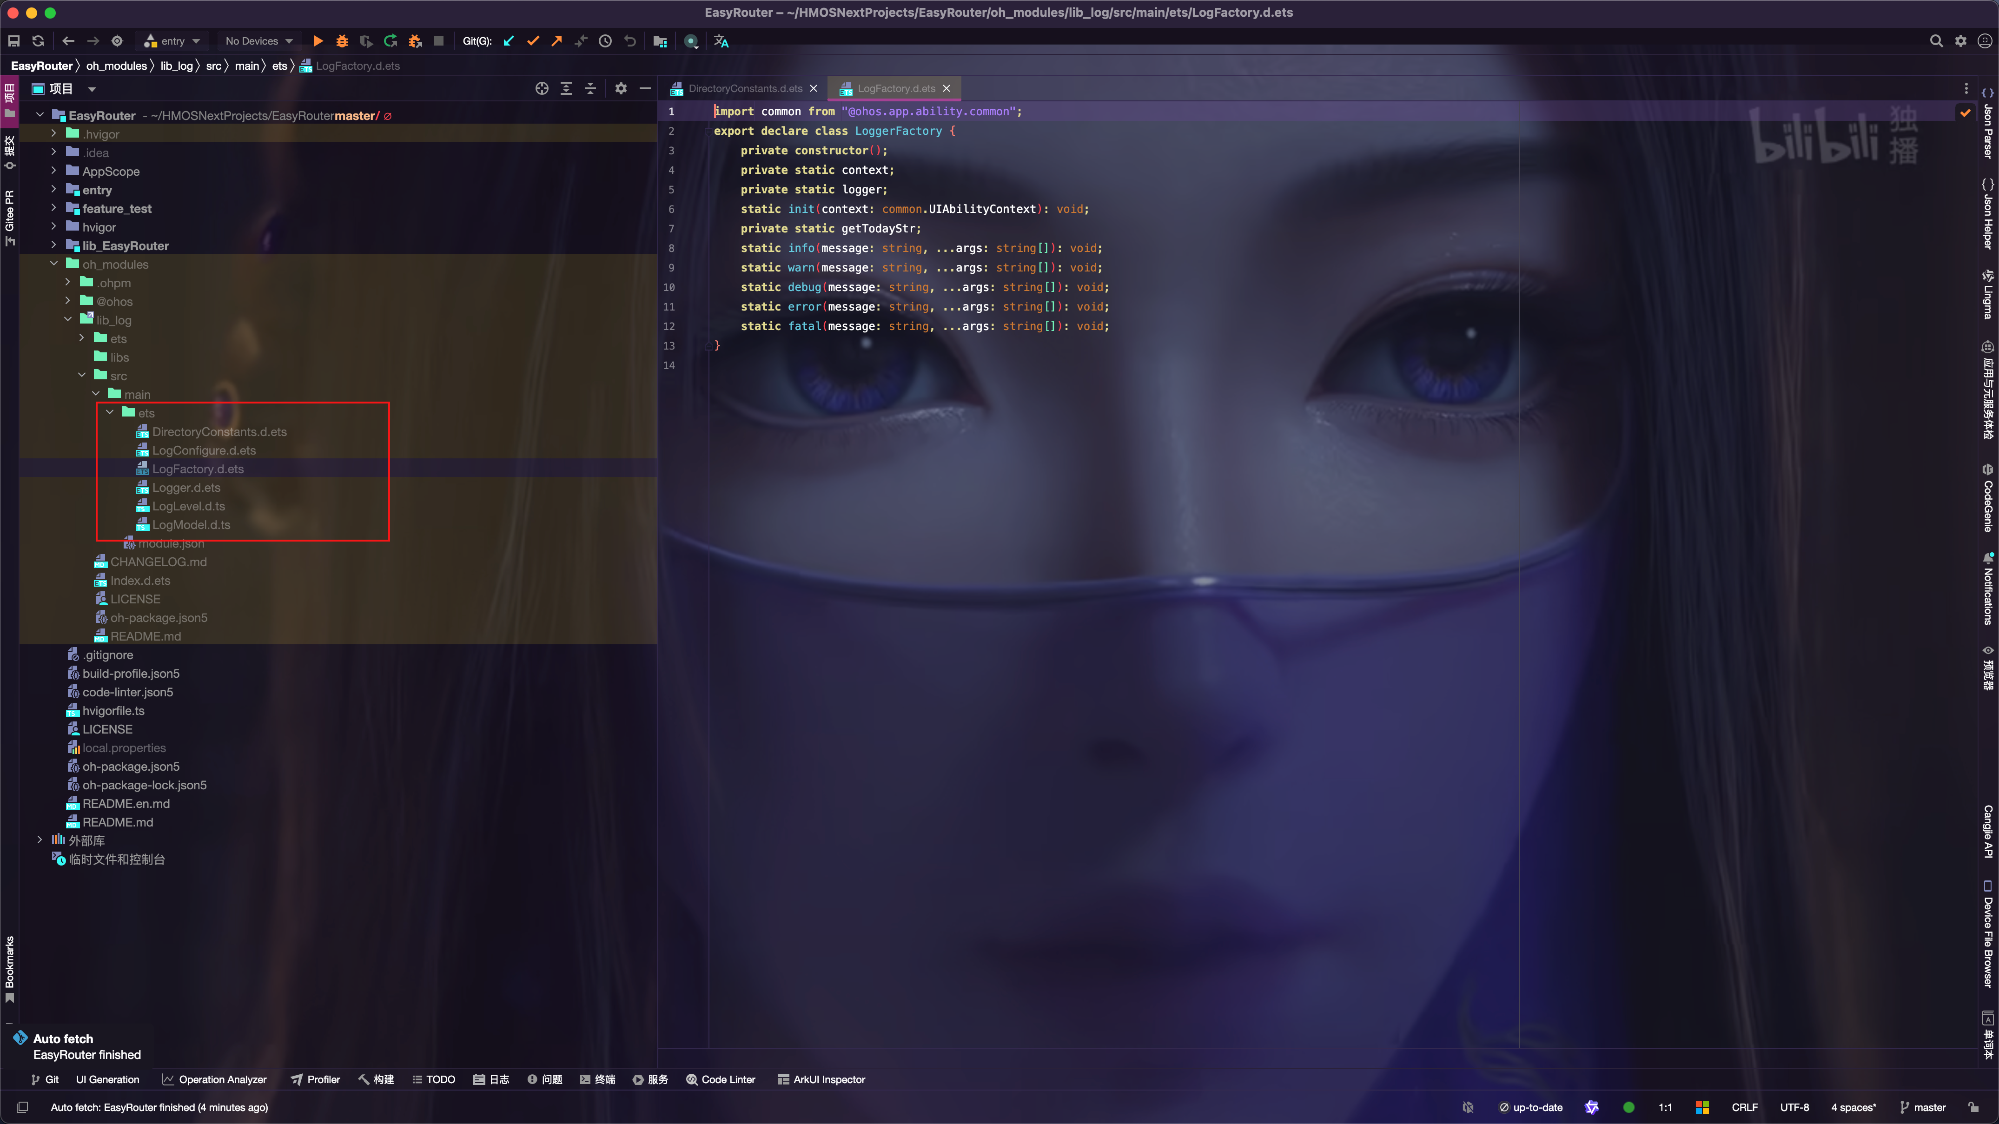The image size is (1999, 1124).
Task: Expand the feature_test folder
Action: (53, 208)
